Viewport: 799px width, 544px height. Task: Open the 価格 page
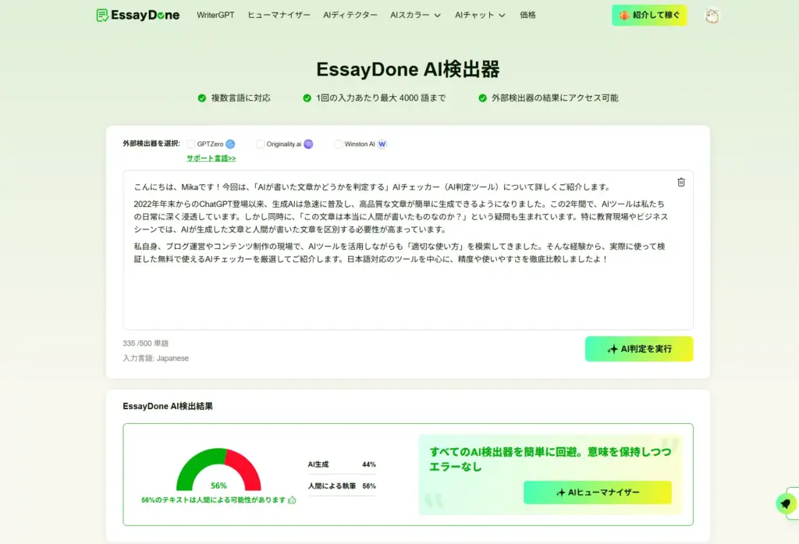527,16
